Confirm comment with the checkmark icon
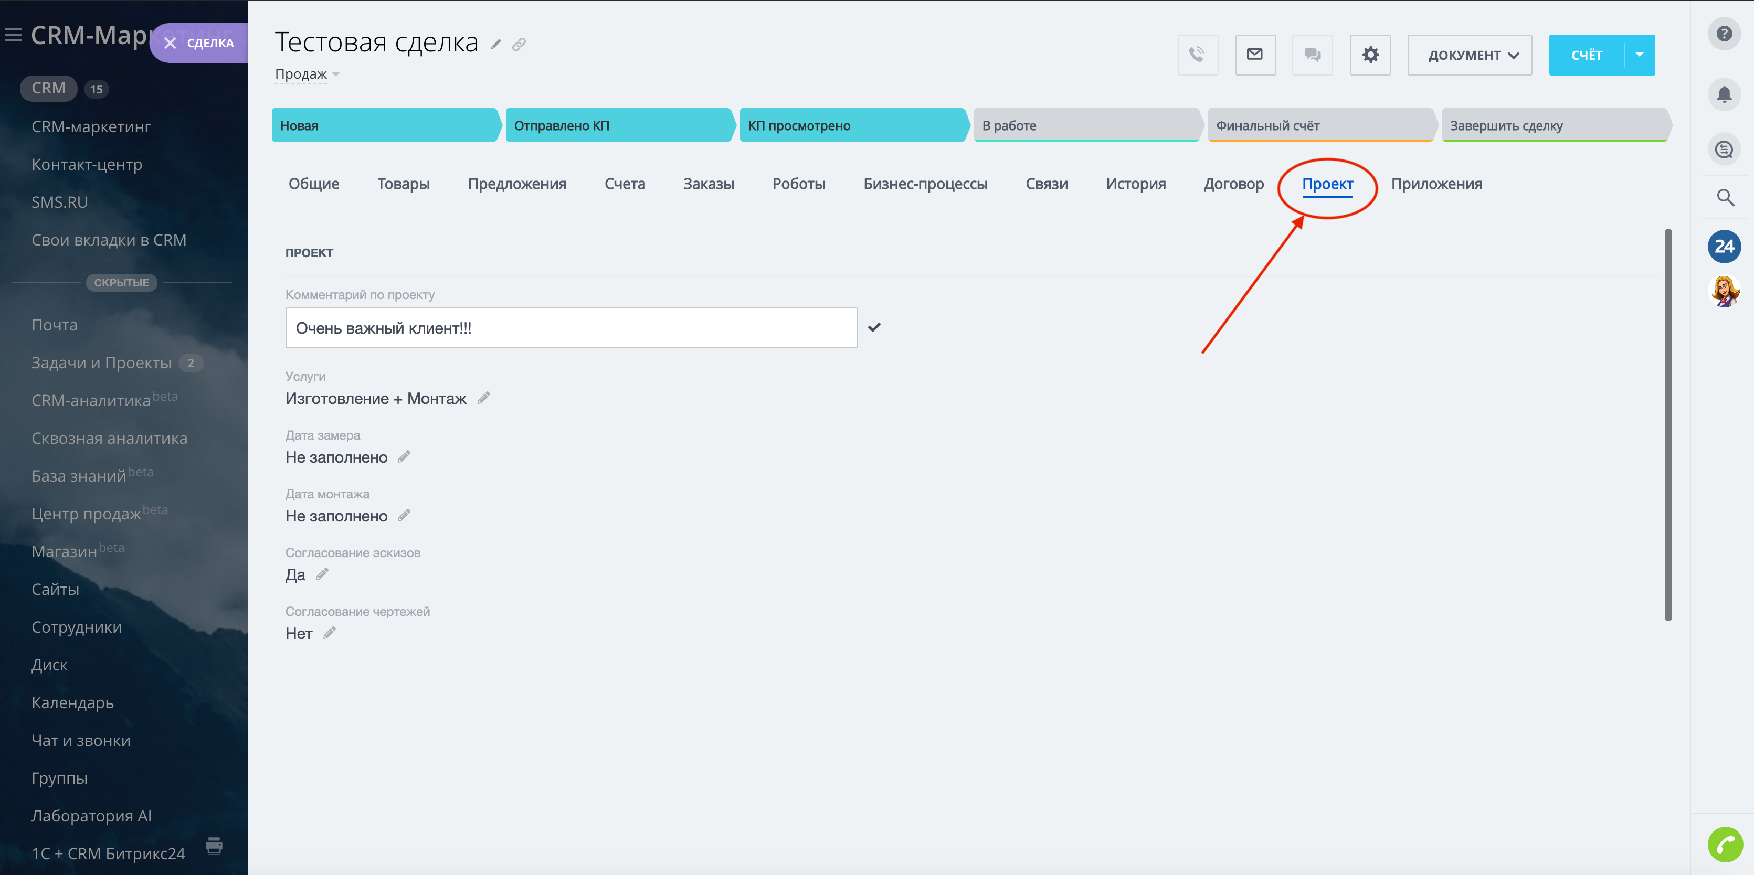 coord(874,327)
